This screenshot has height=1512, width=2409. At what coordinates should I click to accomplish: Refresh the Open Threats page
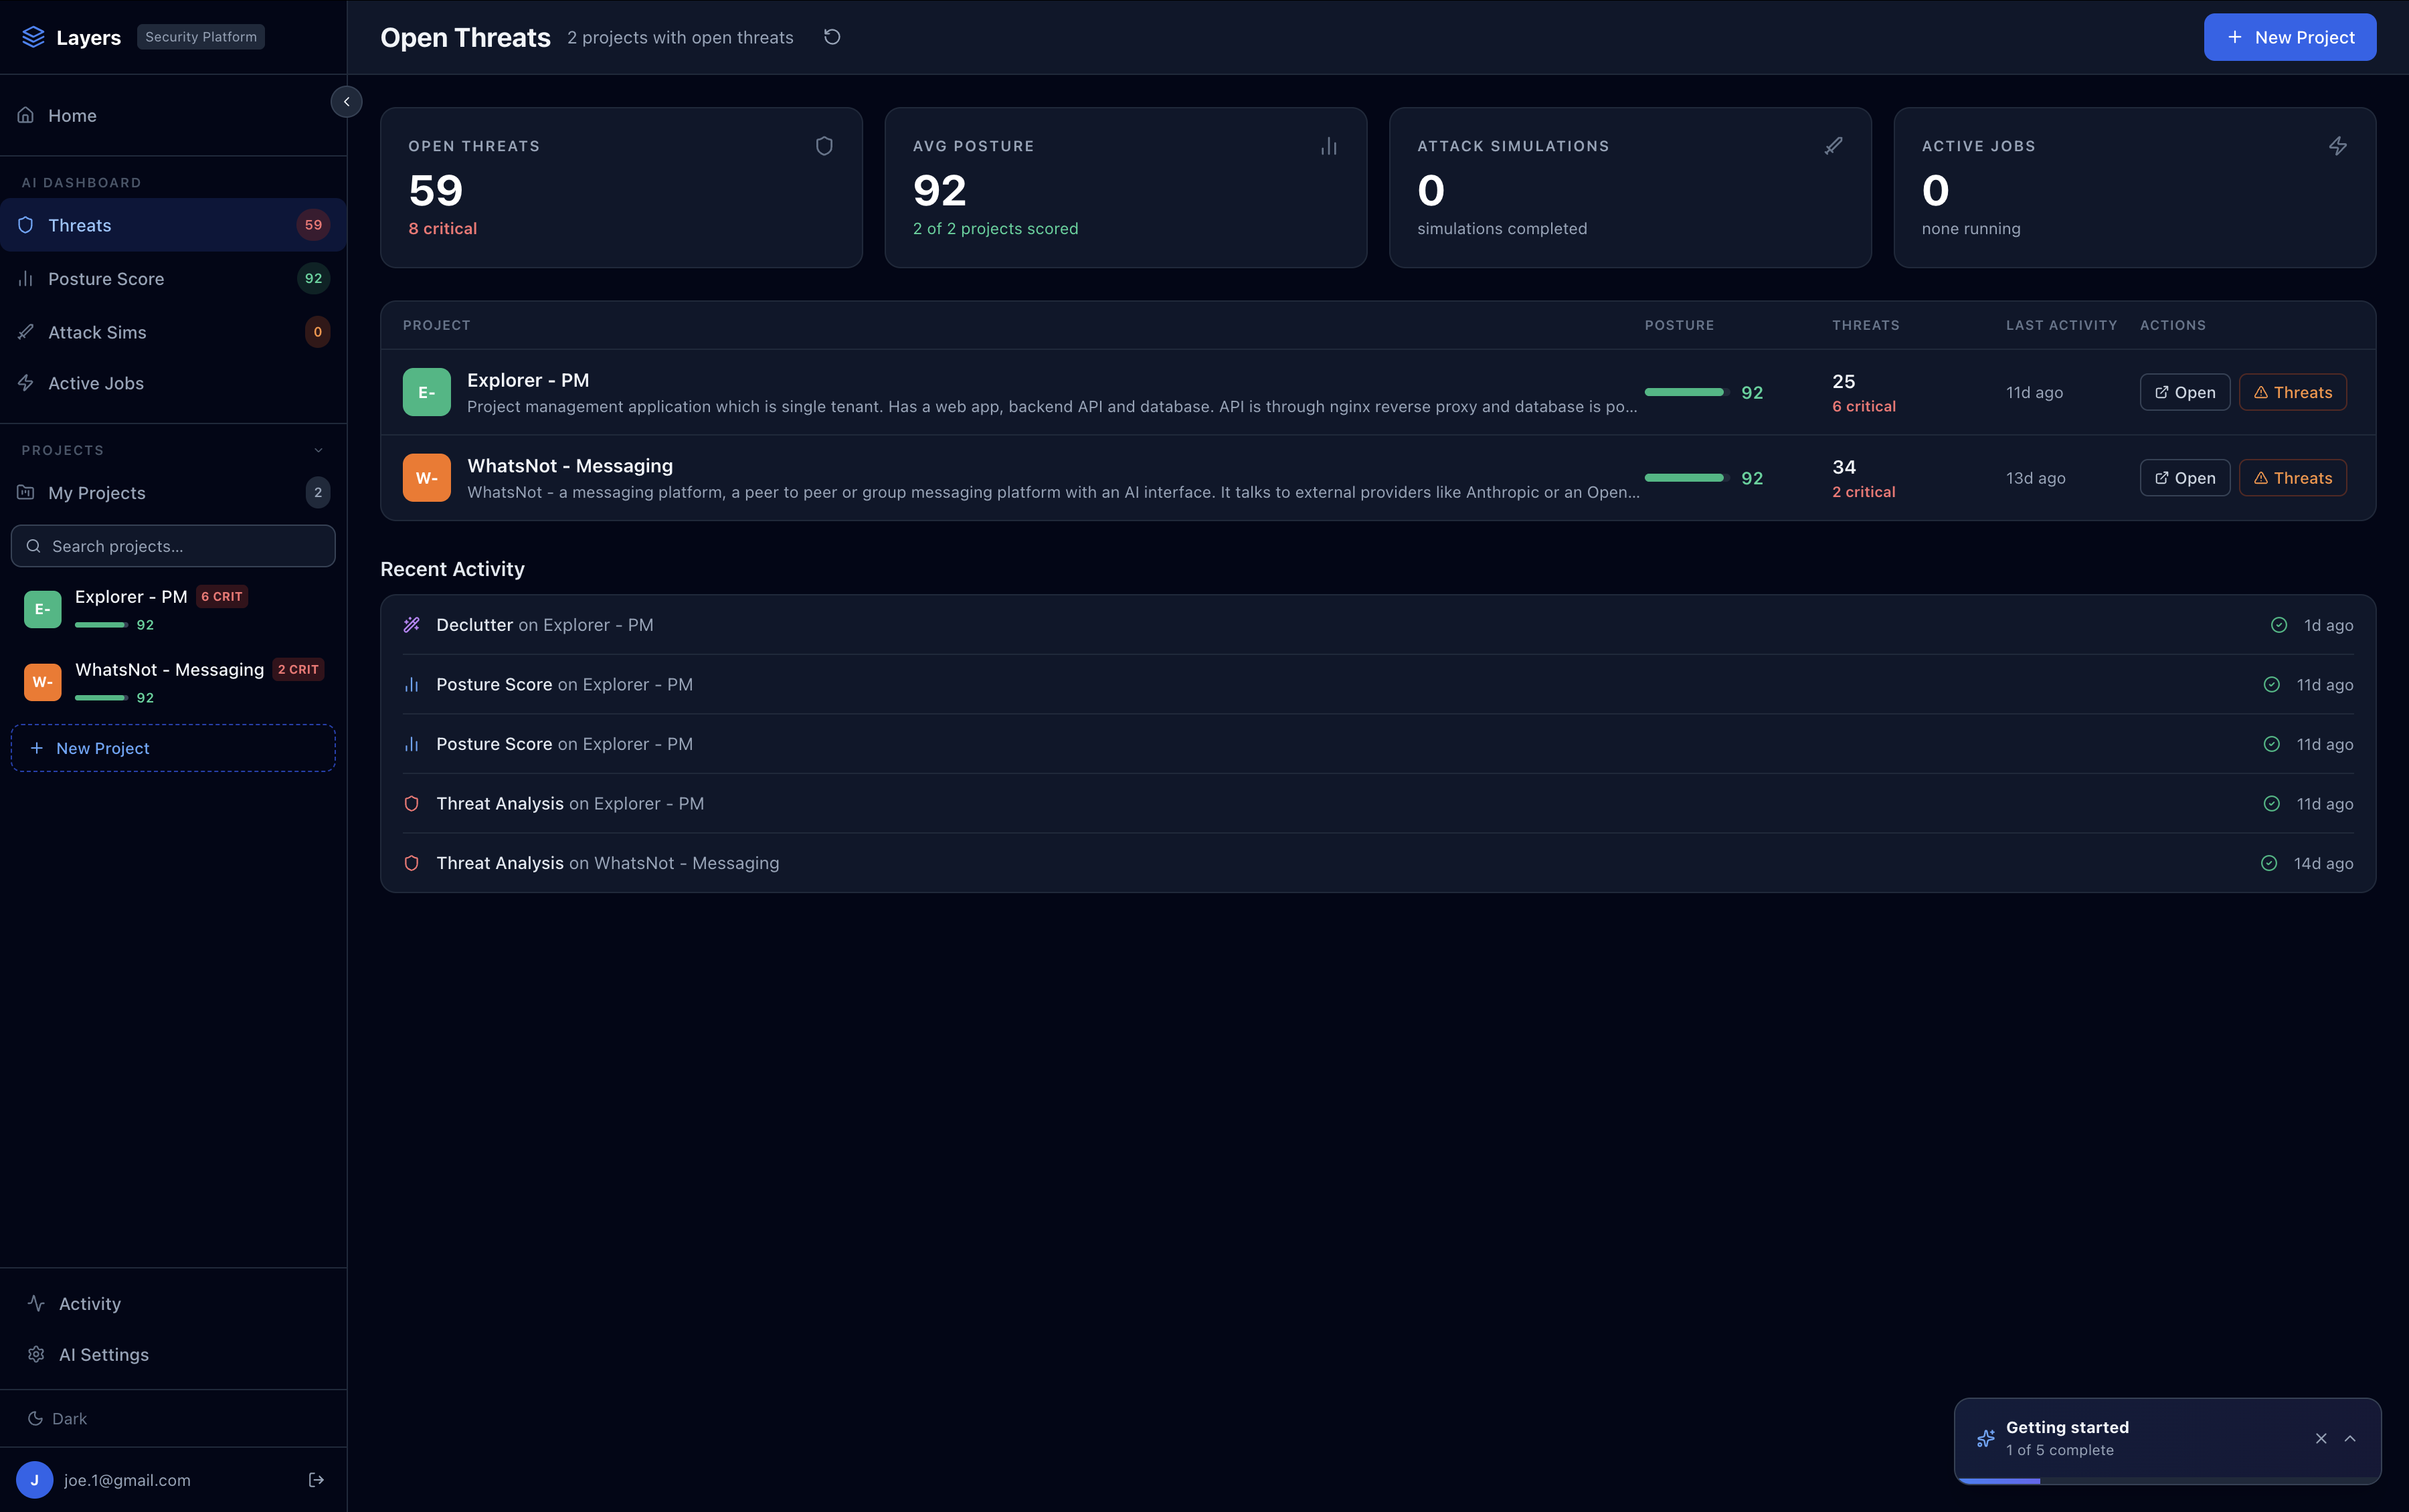832,37
